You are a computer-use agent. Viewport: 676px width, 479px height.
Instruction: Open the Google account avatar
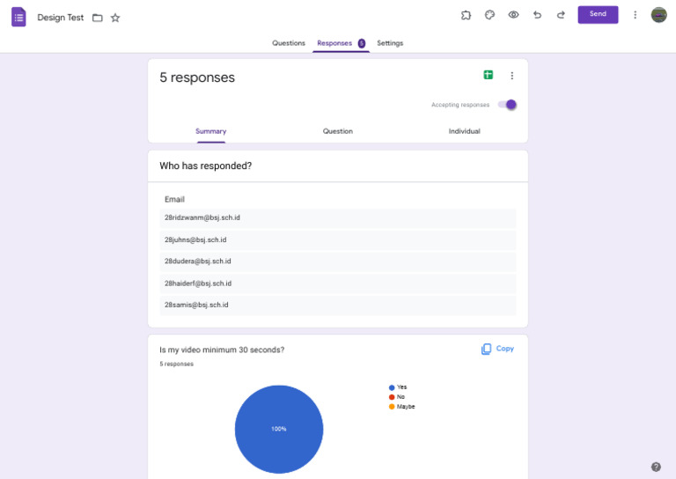point(658,15)
